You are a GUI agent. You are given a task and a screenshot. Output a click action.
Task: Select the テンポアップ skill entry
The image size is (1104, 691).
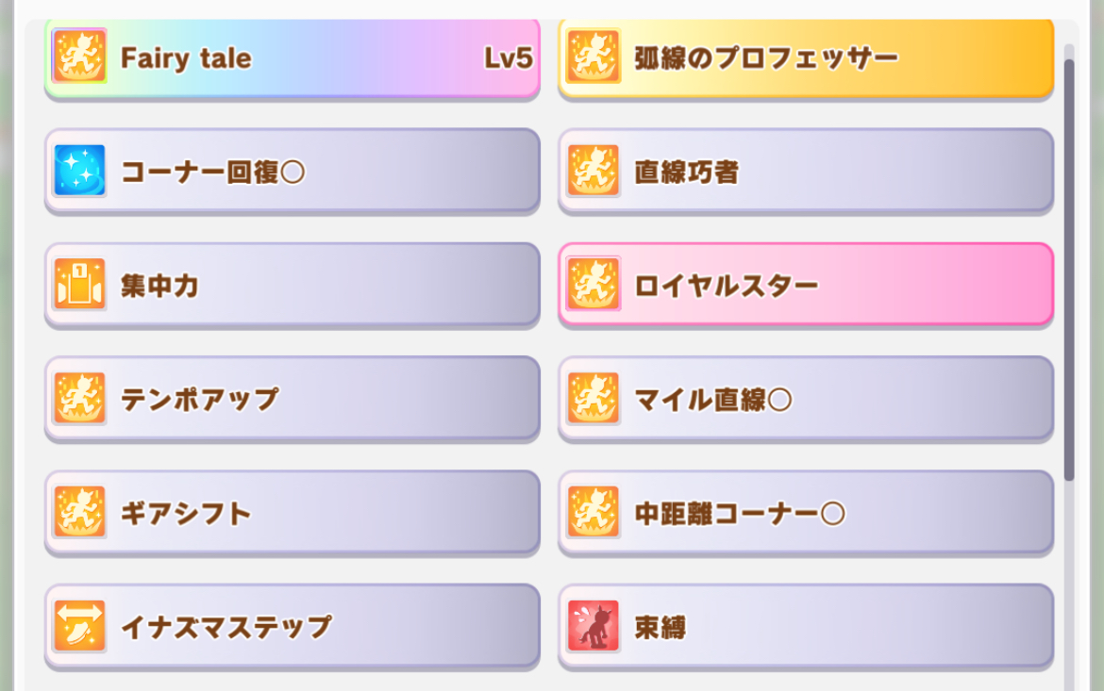pos(293,398)
